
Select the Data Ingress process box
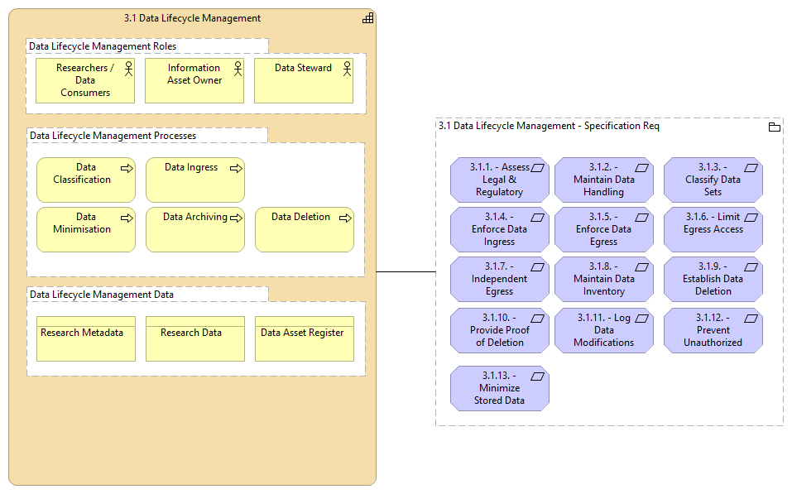(x=195, y=180)
